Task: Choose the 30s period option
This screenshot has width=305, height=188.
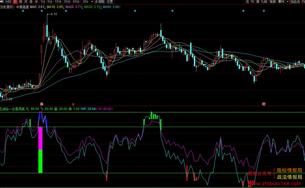Action: click(x=85, y=2)
